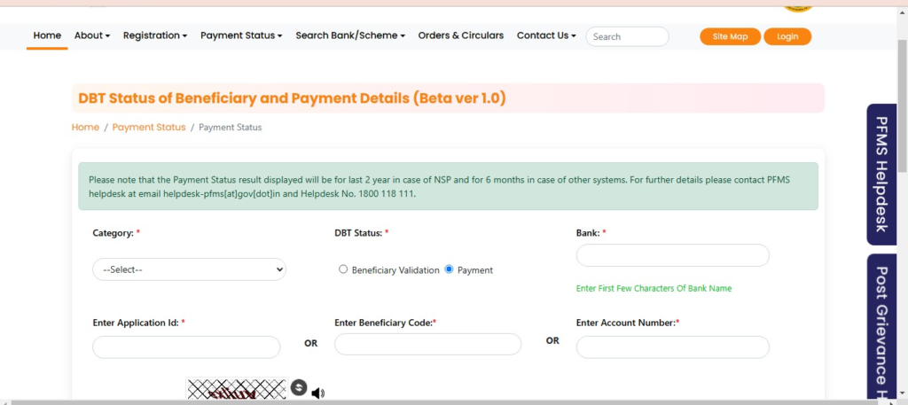Select the Payment radio option
Image resolution: width=908 pixels, height=405 pixels.
[x=449, y=269]
